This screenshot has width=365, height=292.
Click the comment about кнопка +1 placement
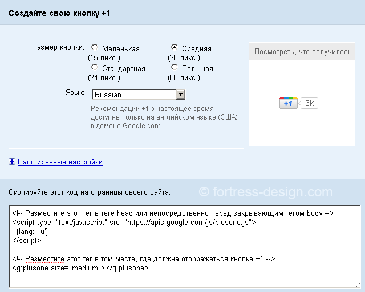point(144,259)
